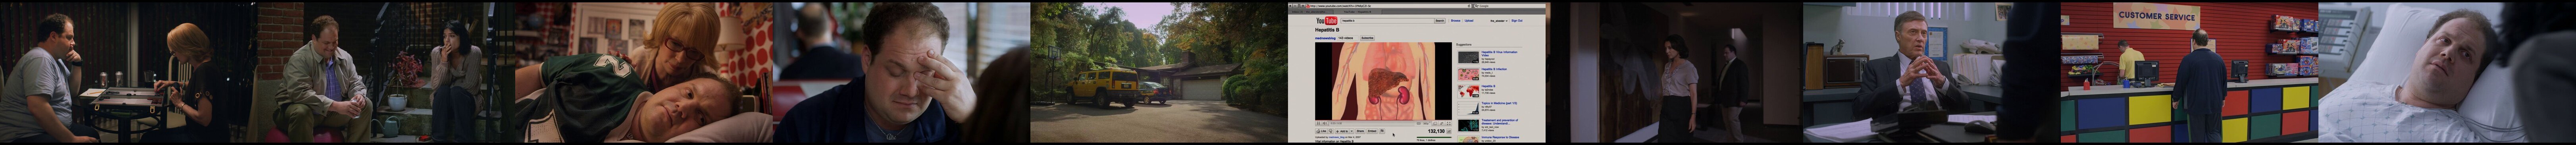Switch to the Inbox (3) browser tab
Viewport: 2576px width, 145px height.
(1311, 12)
